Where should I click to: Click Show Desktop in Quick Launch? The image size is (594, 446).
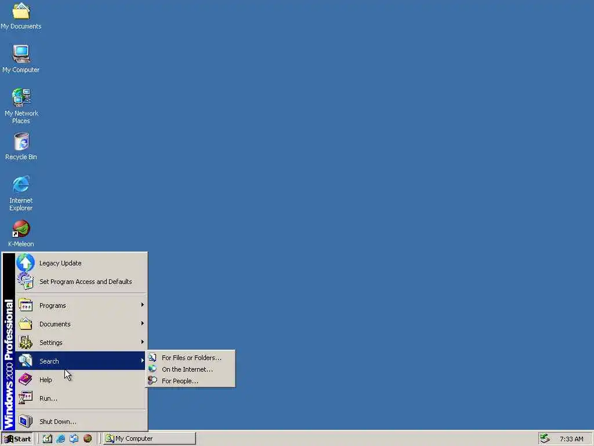(x=48, y=438)
